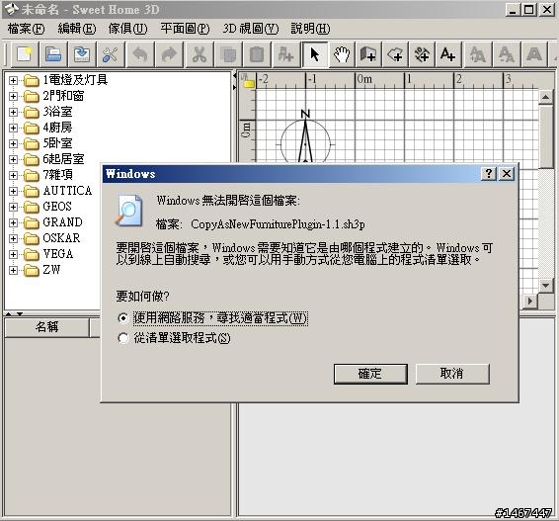559x521 pixels.
Task: Open the 平面圖(P) menu
Action: (185, 29)
